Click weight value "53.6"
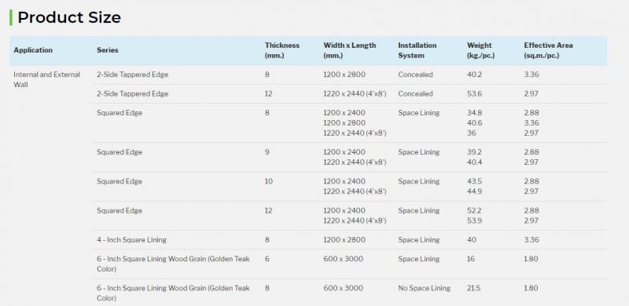 click(474, 93)
